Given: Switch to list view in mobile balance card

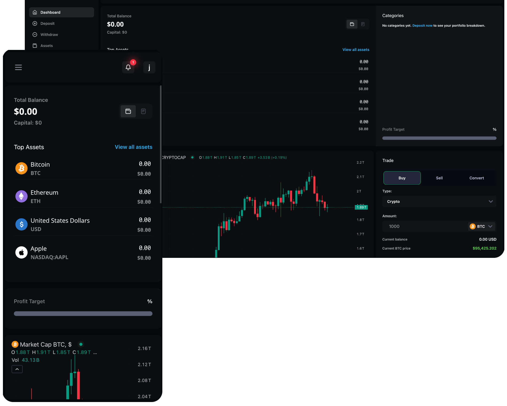Looking at the screenshot, I should click(143, 111).
